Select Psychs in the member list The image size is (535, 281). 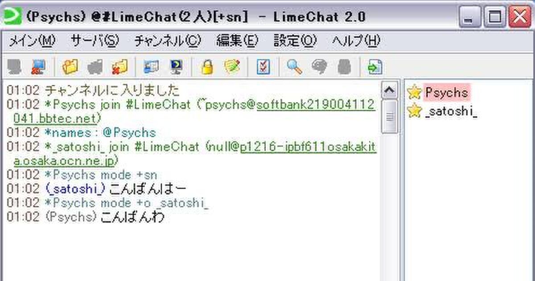(446, 93)
